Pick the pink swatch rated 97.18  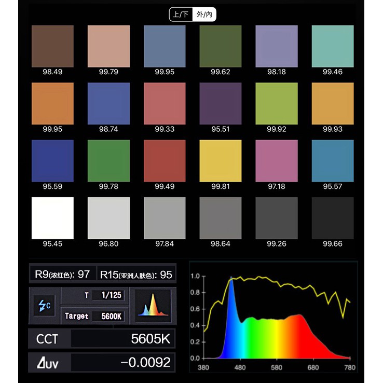(x=277, y=161)
